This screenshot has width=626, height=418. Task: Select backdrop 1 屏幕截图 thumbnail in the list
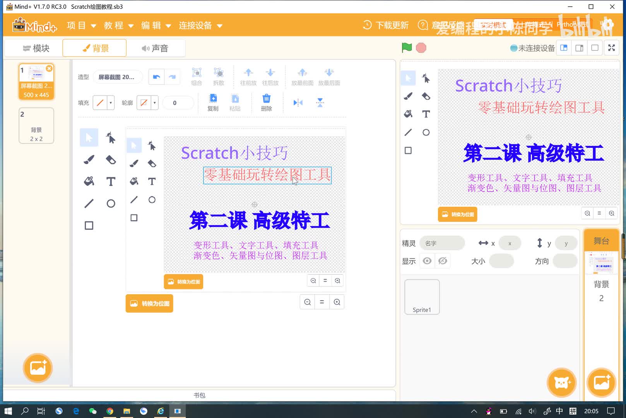click(36, 82)
